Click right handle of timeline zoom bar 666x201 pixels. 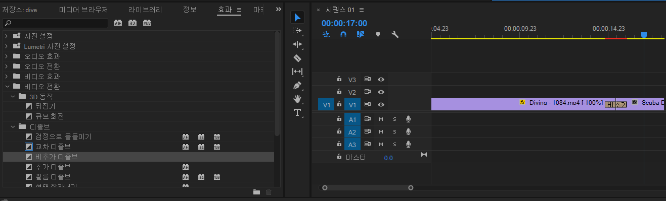(x=411, y=188)
